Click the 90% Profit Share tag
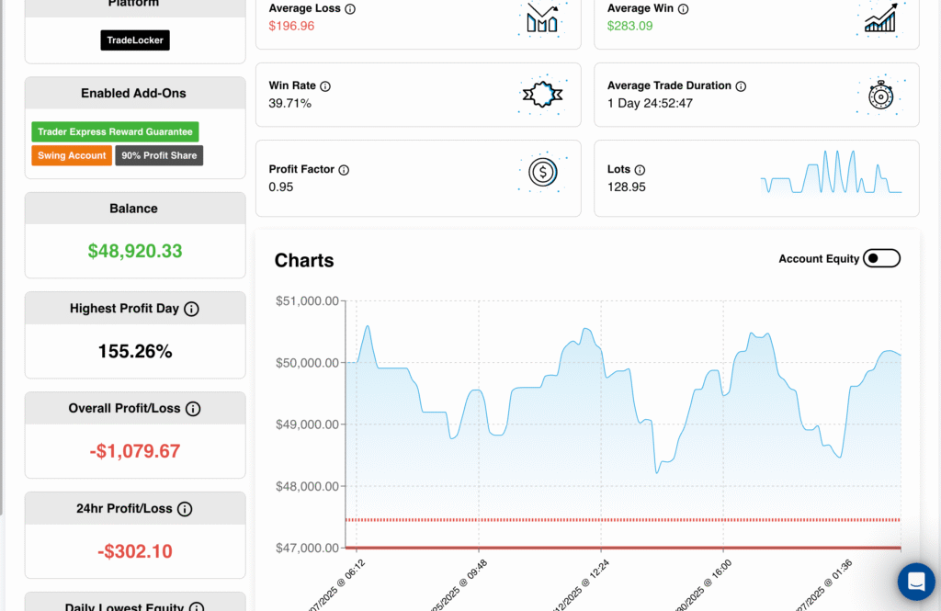 (159, 156)
